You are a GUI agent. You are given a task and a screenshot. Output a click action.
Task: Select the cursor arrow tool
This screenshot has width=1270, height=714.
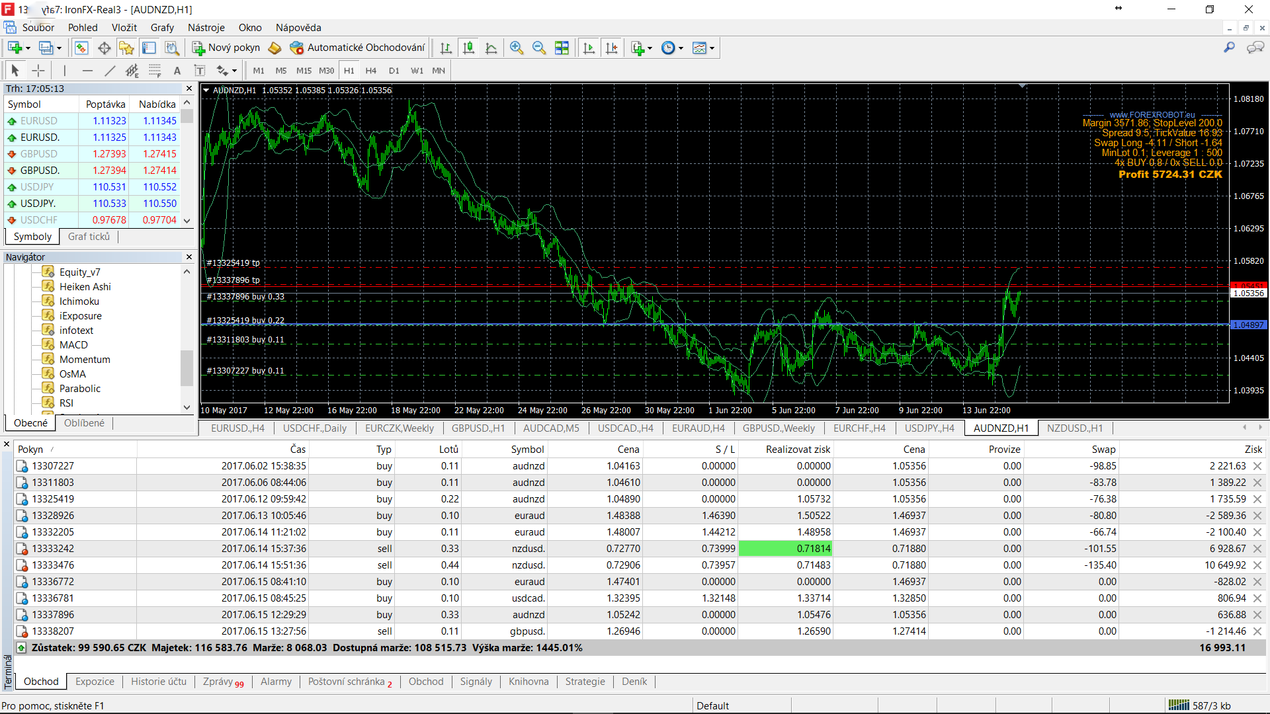15,70
